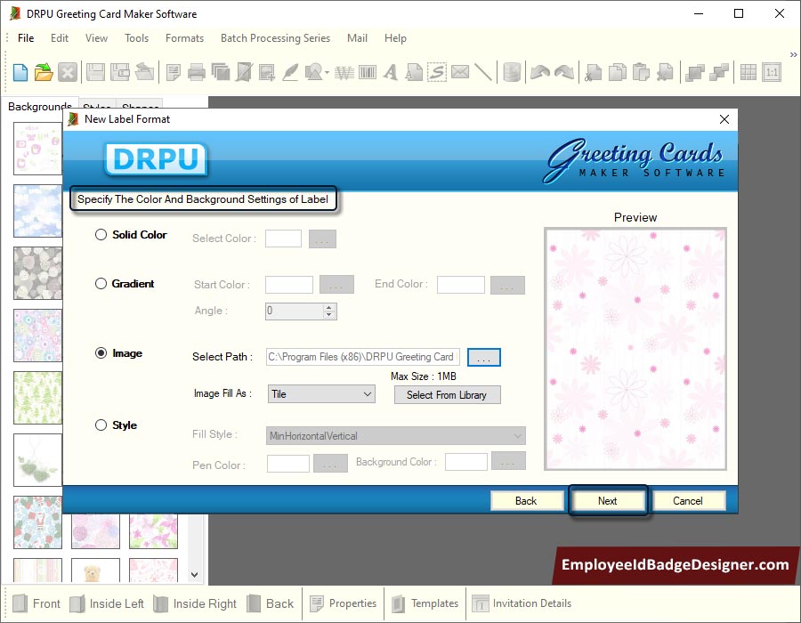Select the Signature tool icon

(437, 72)
